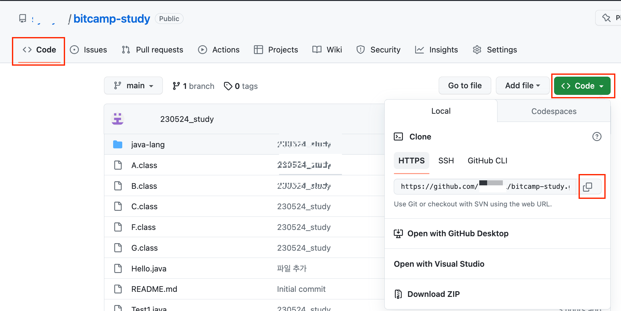This screenshot has width=621, height=311.
Task: Open the Initial commit message link
Action: point(301,289)
